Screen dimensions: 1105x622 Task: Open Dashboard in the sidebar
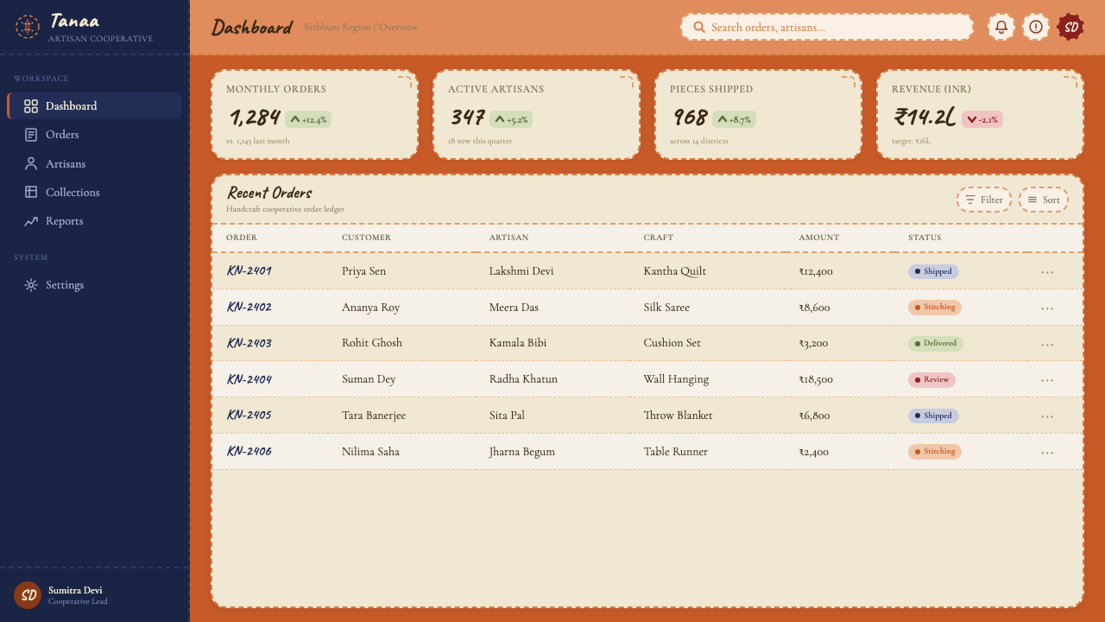[x=95, y=106]
